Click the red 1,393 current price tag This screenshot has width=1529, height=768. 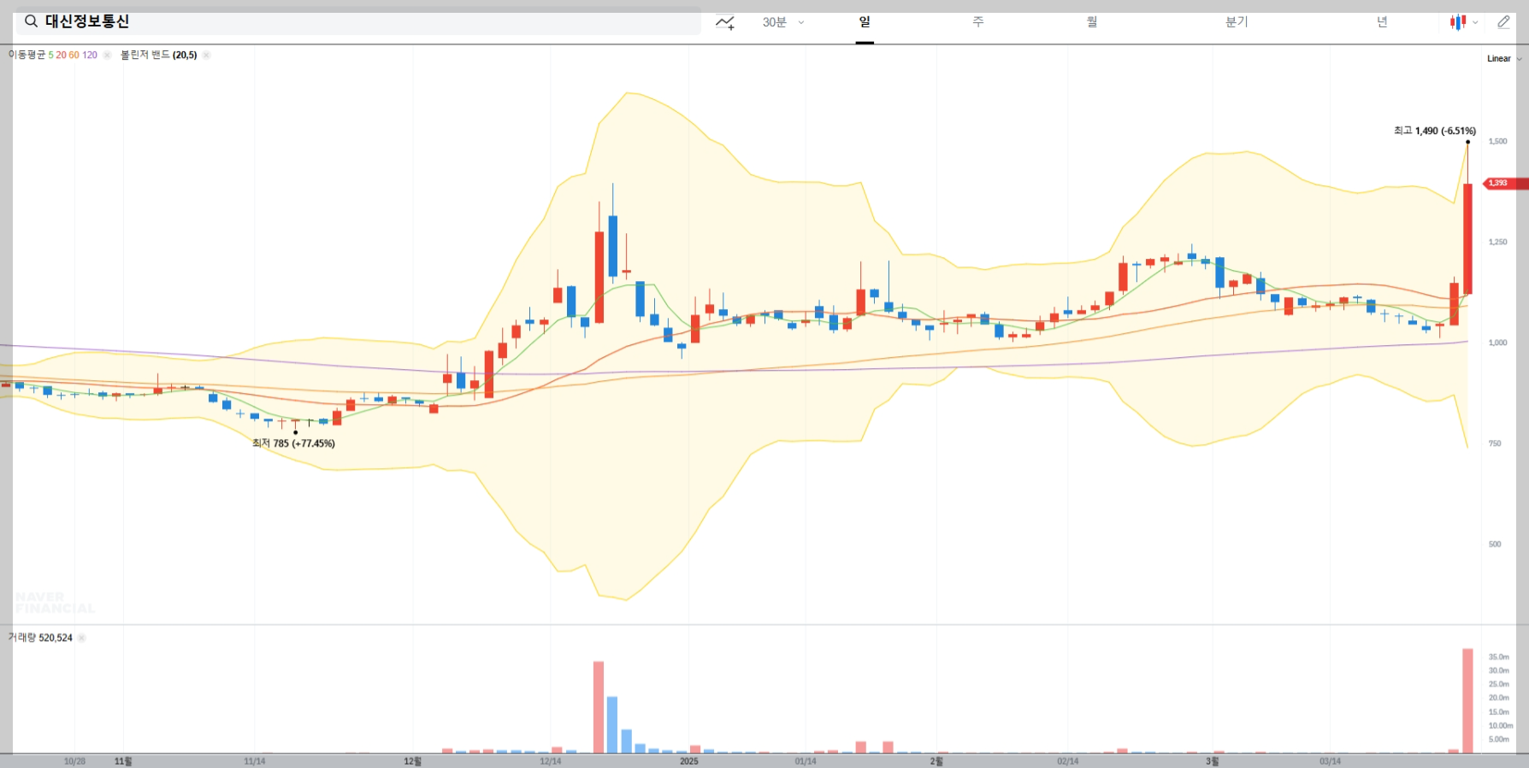(x=1505, y=183)
